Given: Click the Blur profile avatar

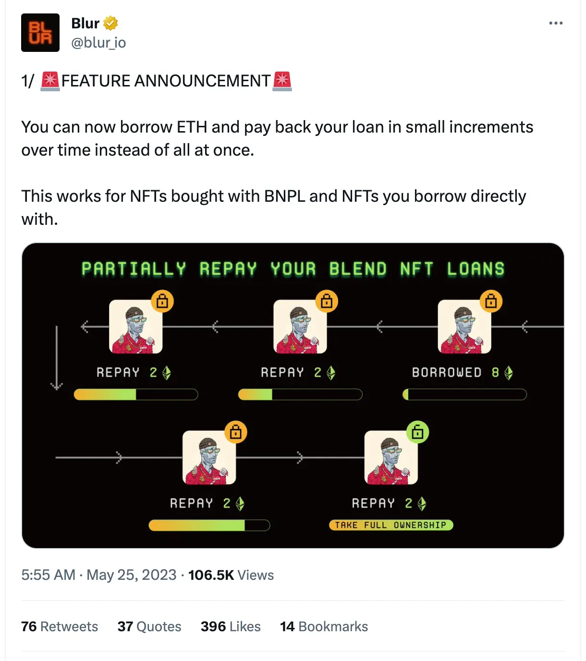Looking at the screenshot, I should [40, 33].
